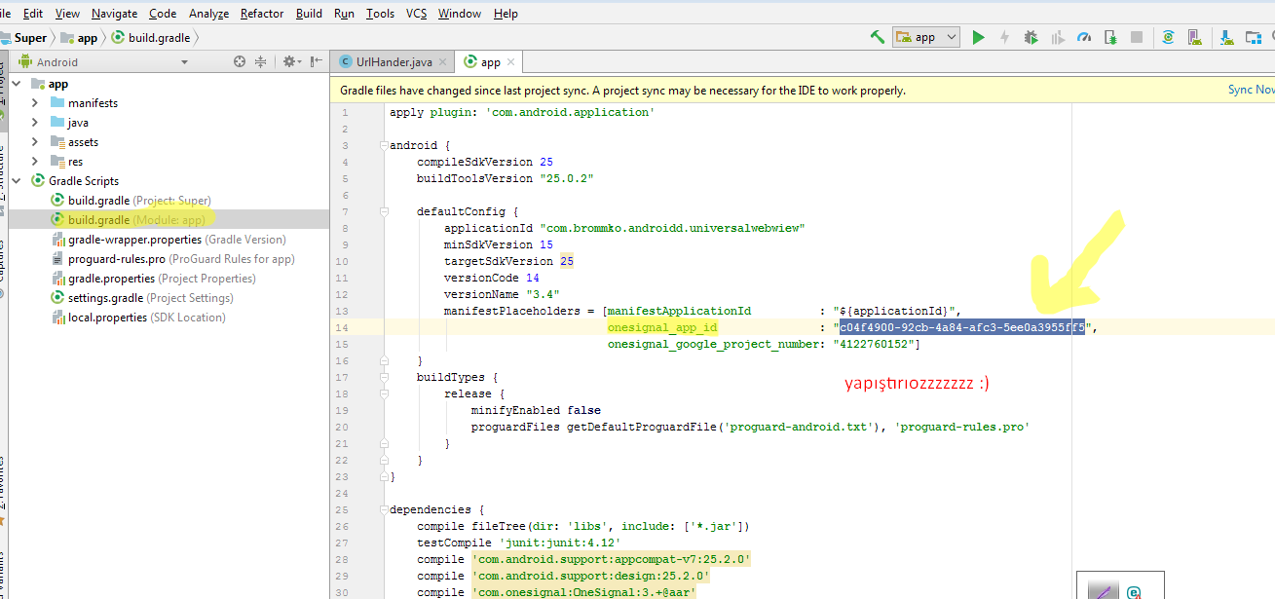
Task: Click line 14 in the gutter
Action: click(342, 327)
